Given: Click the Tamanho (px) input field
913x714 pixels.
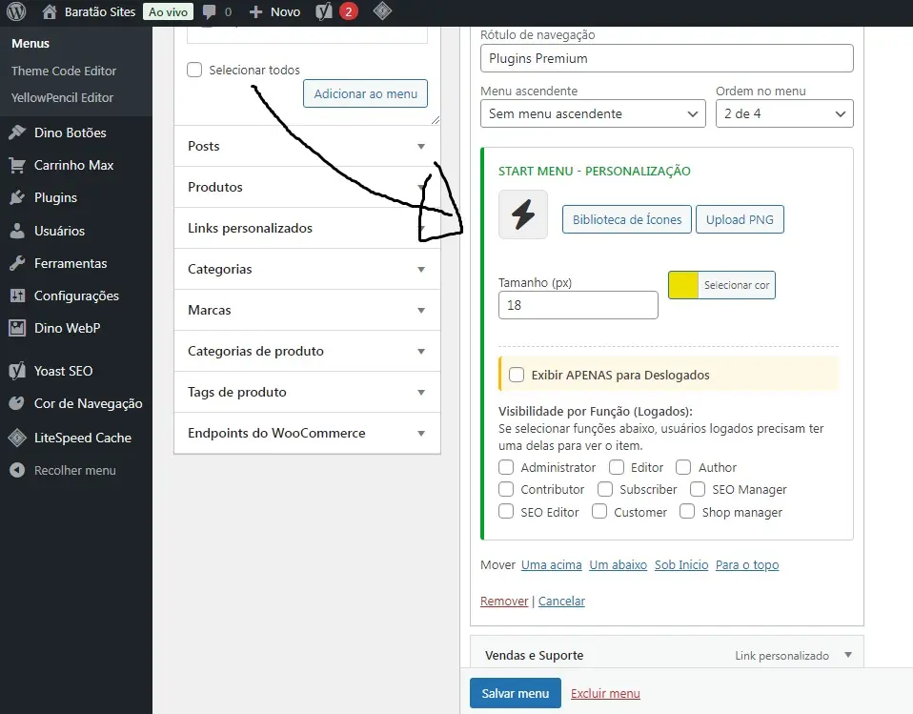Looking at the screenshot, I should (x=578, y=305).
